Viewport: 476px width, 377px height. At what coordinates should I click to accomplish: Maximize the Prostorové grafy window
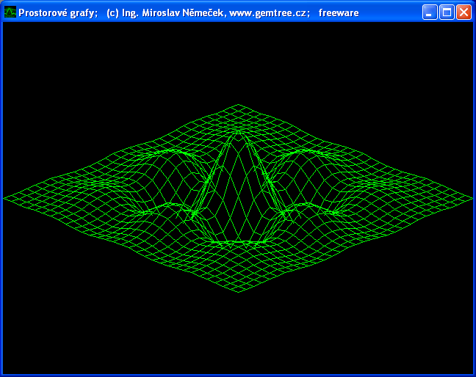tap(447, 12)
